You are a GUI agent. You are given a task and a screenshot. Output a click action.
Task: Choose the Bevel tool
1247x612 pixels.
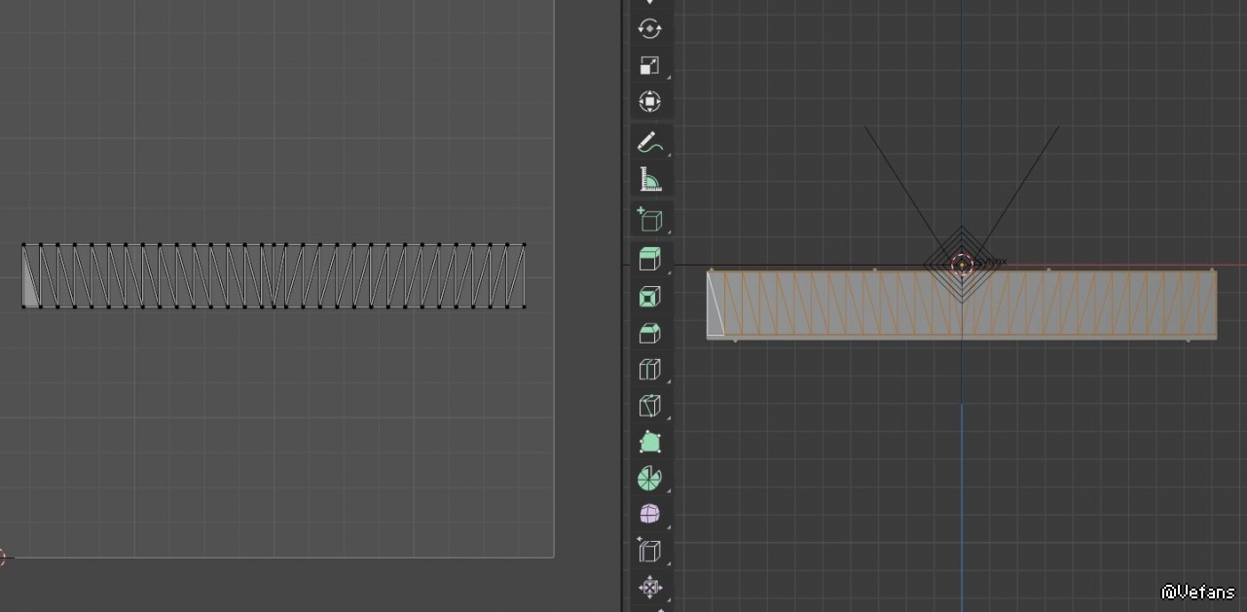(x=649, y=334)
